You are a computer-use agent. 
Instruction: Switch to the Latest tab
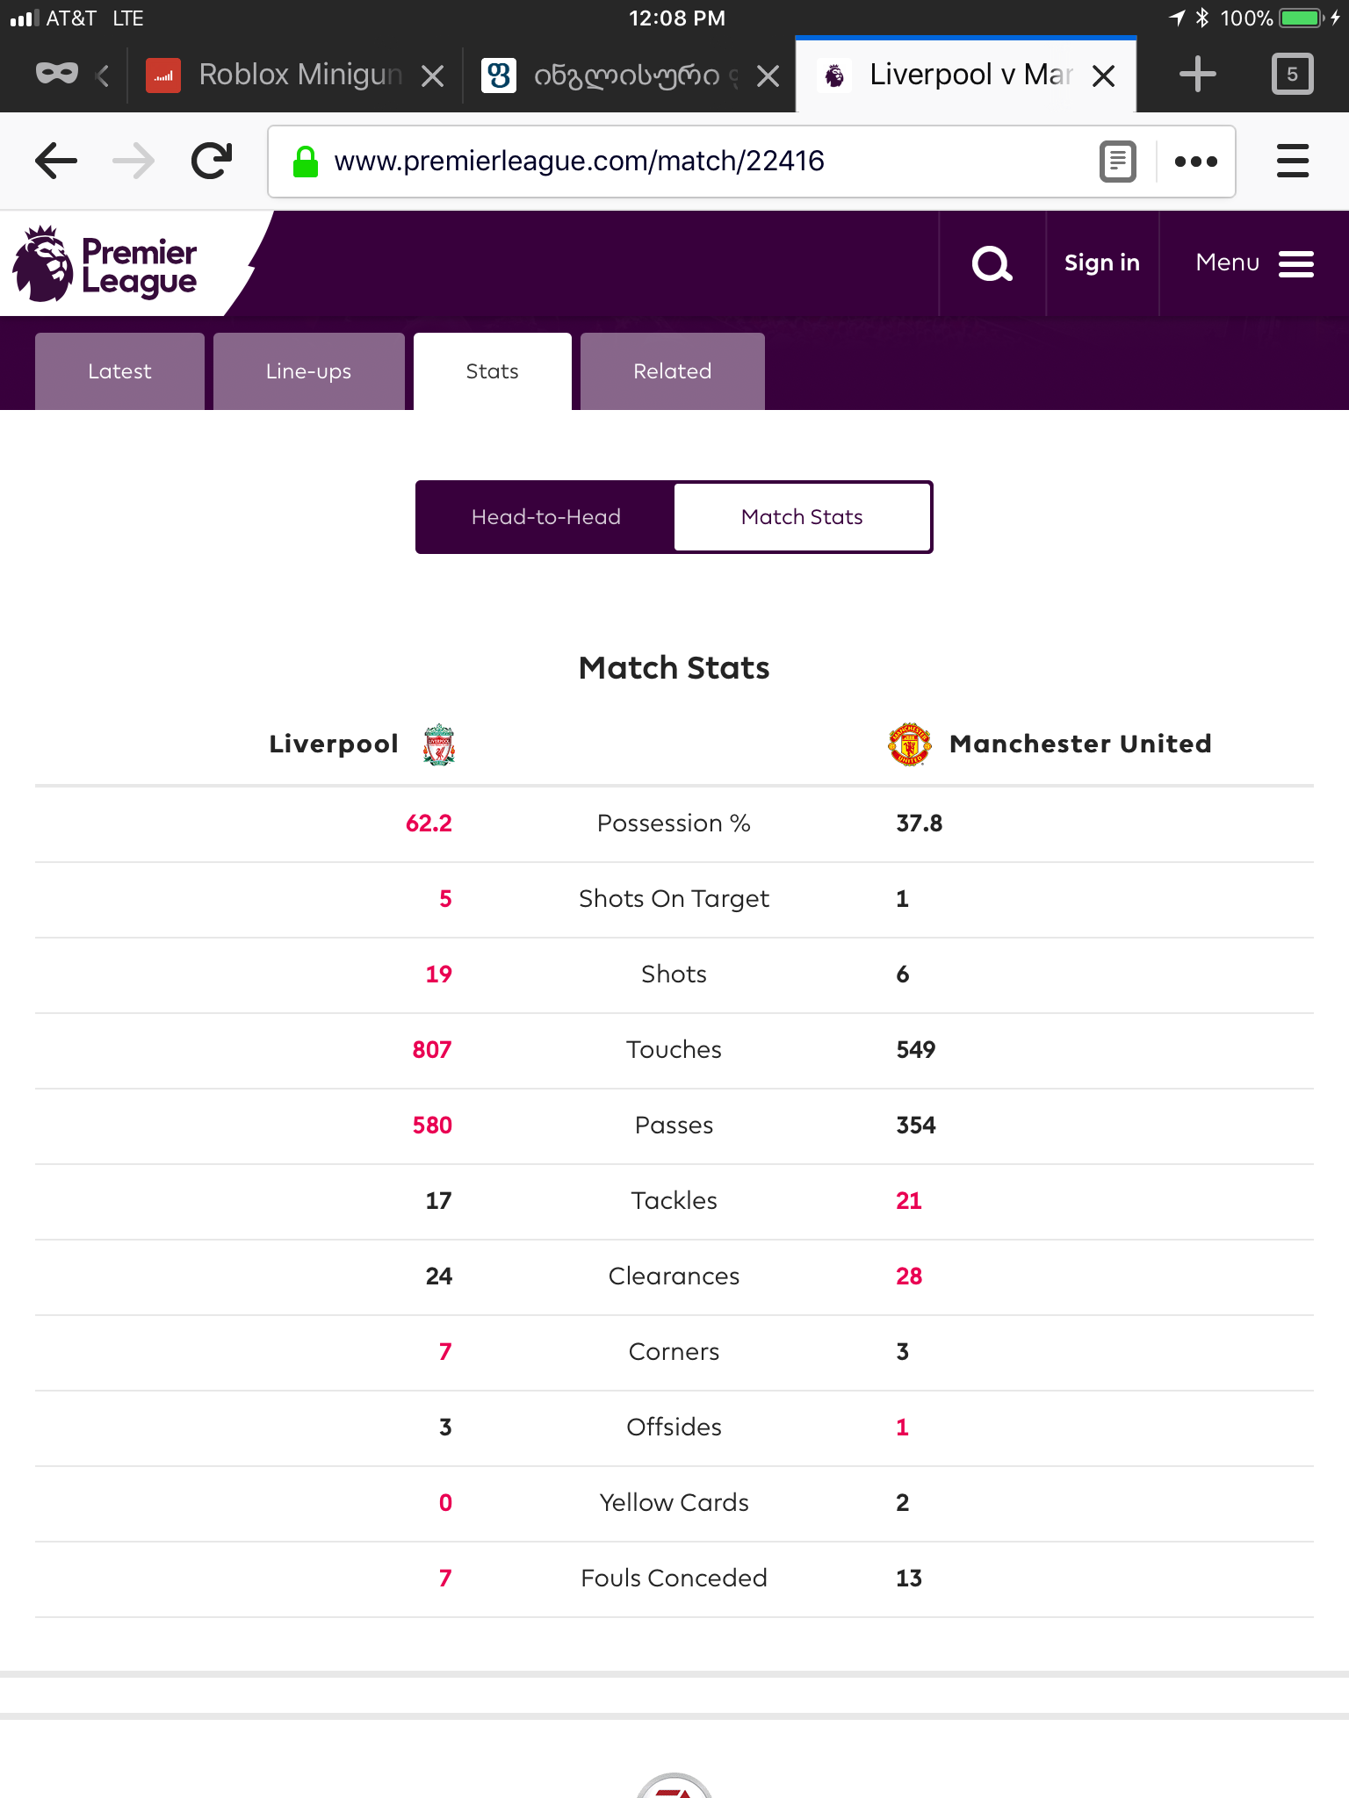coord(119,371)
